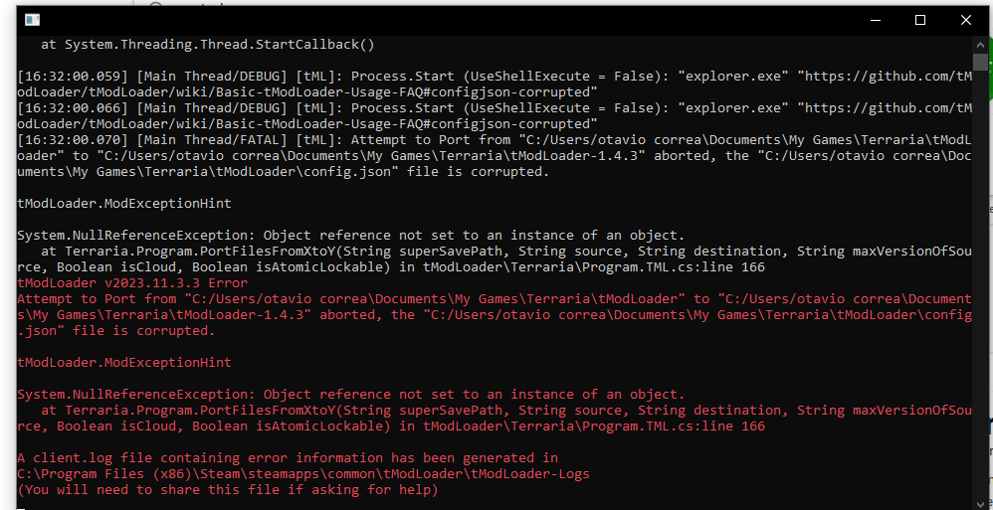Click the white tModLoader.ModExceptionHint line
Image resolution: width=993 pixels, height=510 pixels.
pos(124,203)
